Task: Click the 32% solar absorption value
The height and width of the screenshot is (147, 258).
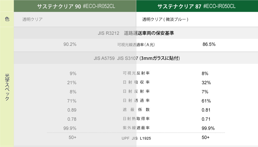Action: pos(206,83)
